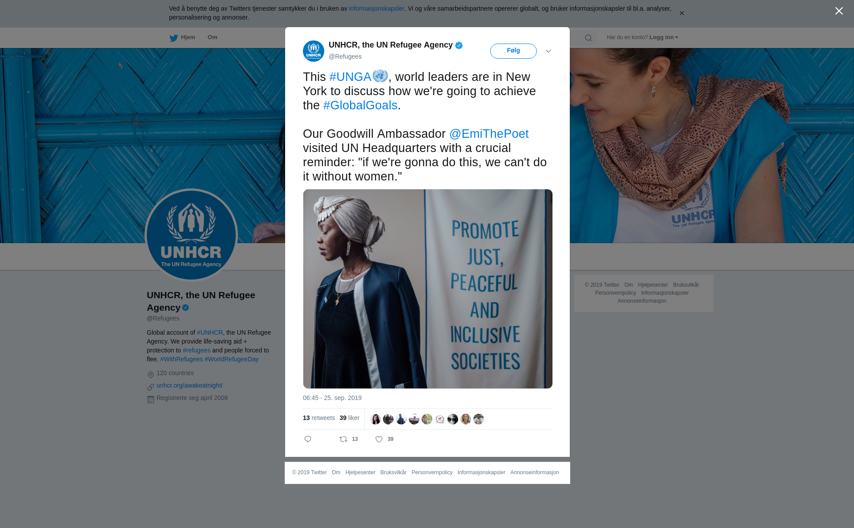Click the 13 retweets count

[319, 418]
